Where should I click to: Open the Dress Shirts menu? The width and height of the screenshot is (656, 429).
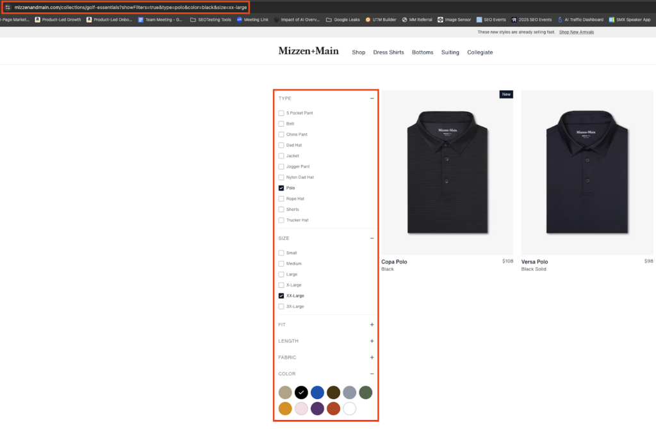tap(389, 52)
